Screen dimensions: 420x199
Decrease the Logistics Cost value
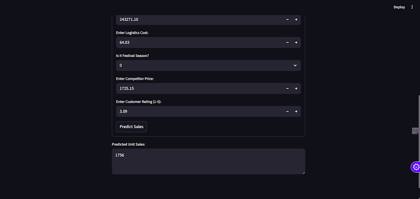click(288, 43)
